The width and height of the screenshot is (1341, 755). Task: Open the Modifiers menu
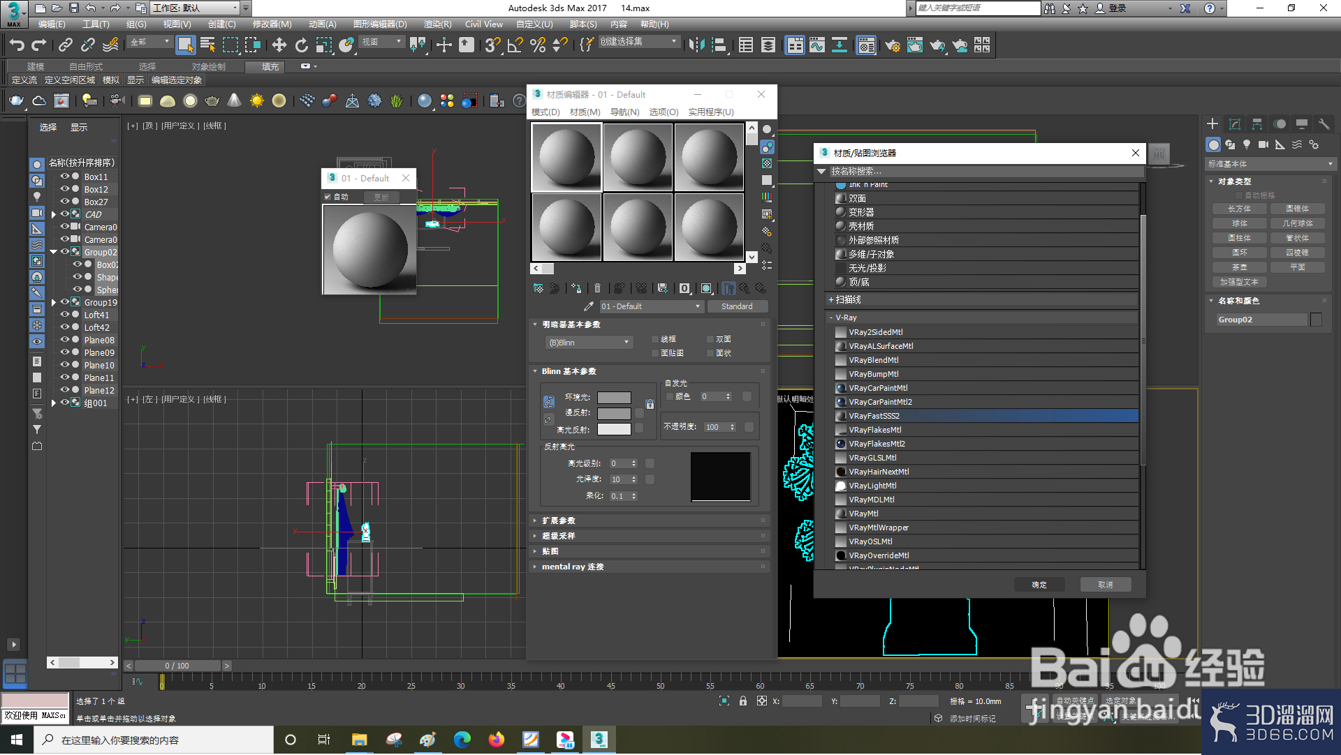(272, 24)
